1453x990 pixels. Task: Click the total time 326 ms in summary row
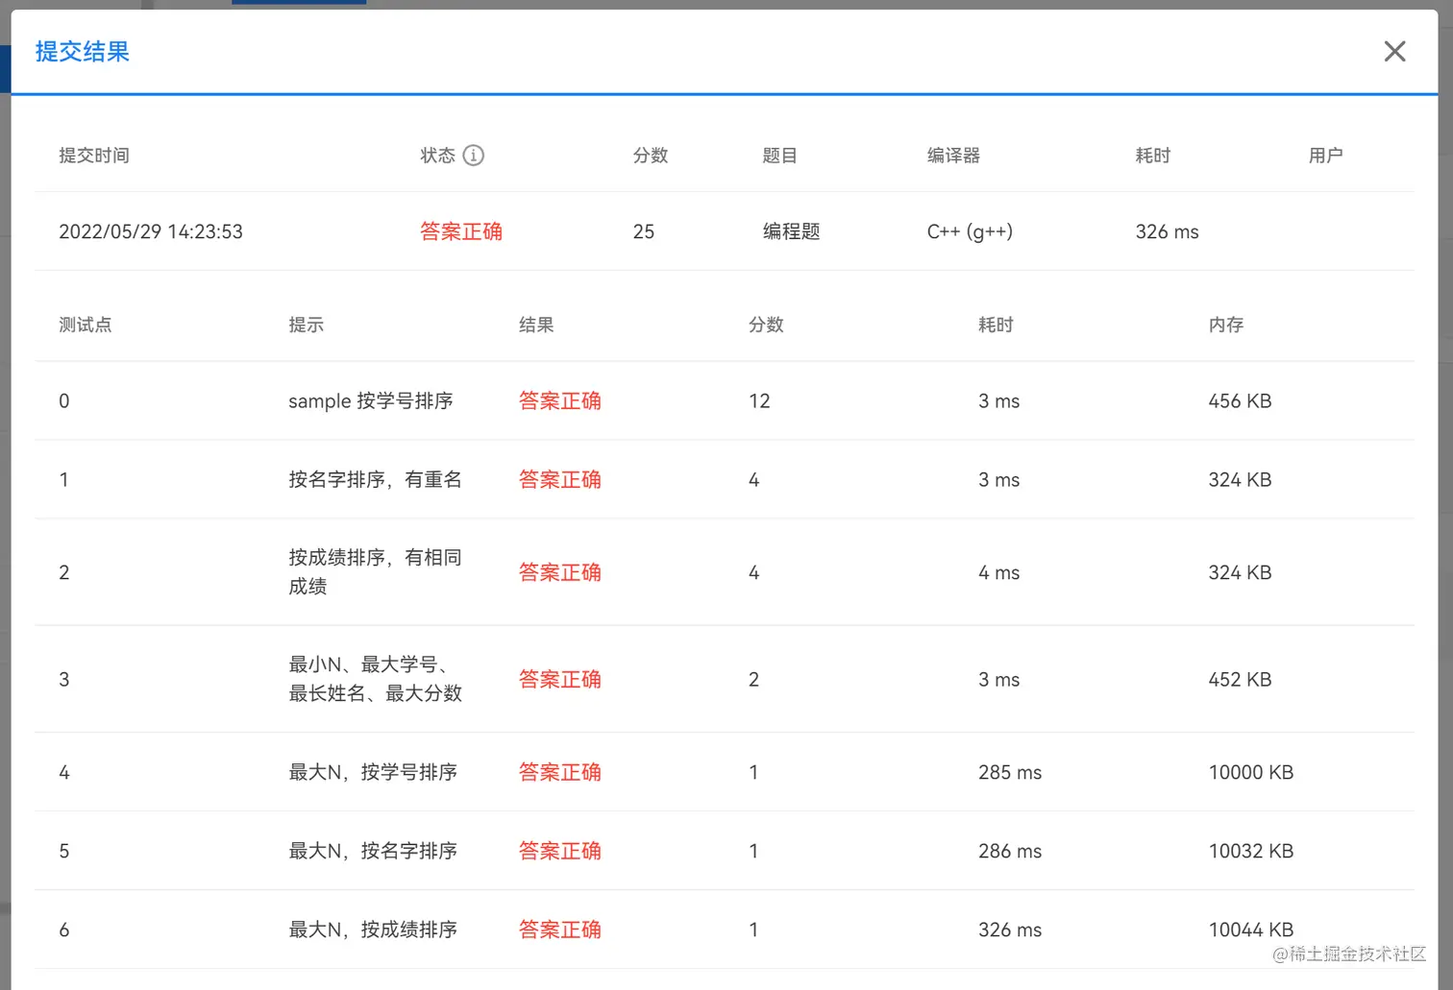click(1168, 231)
